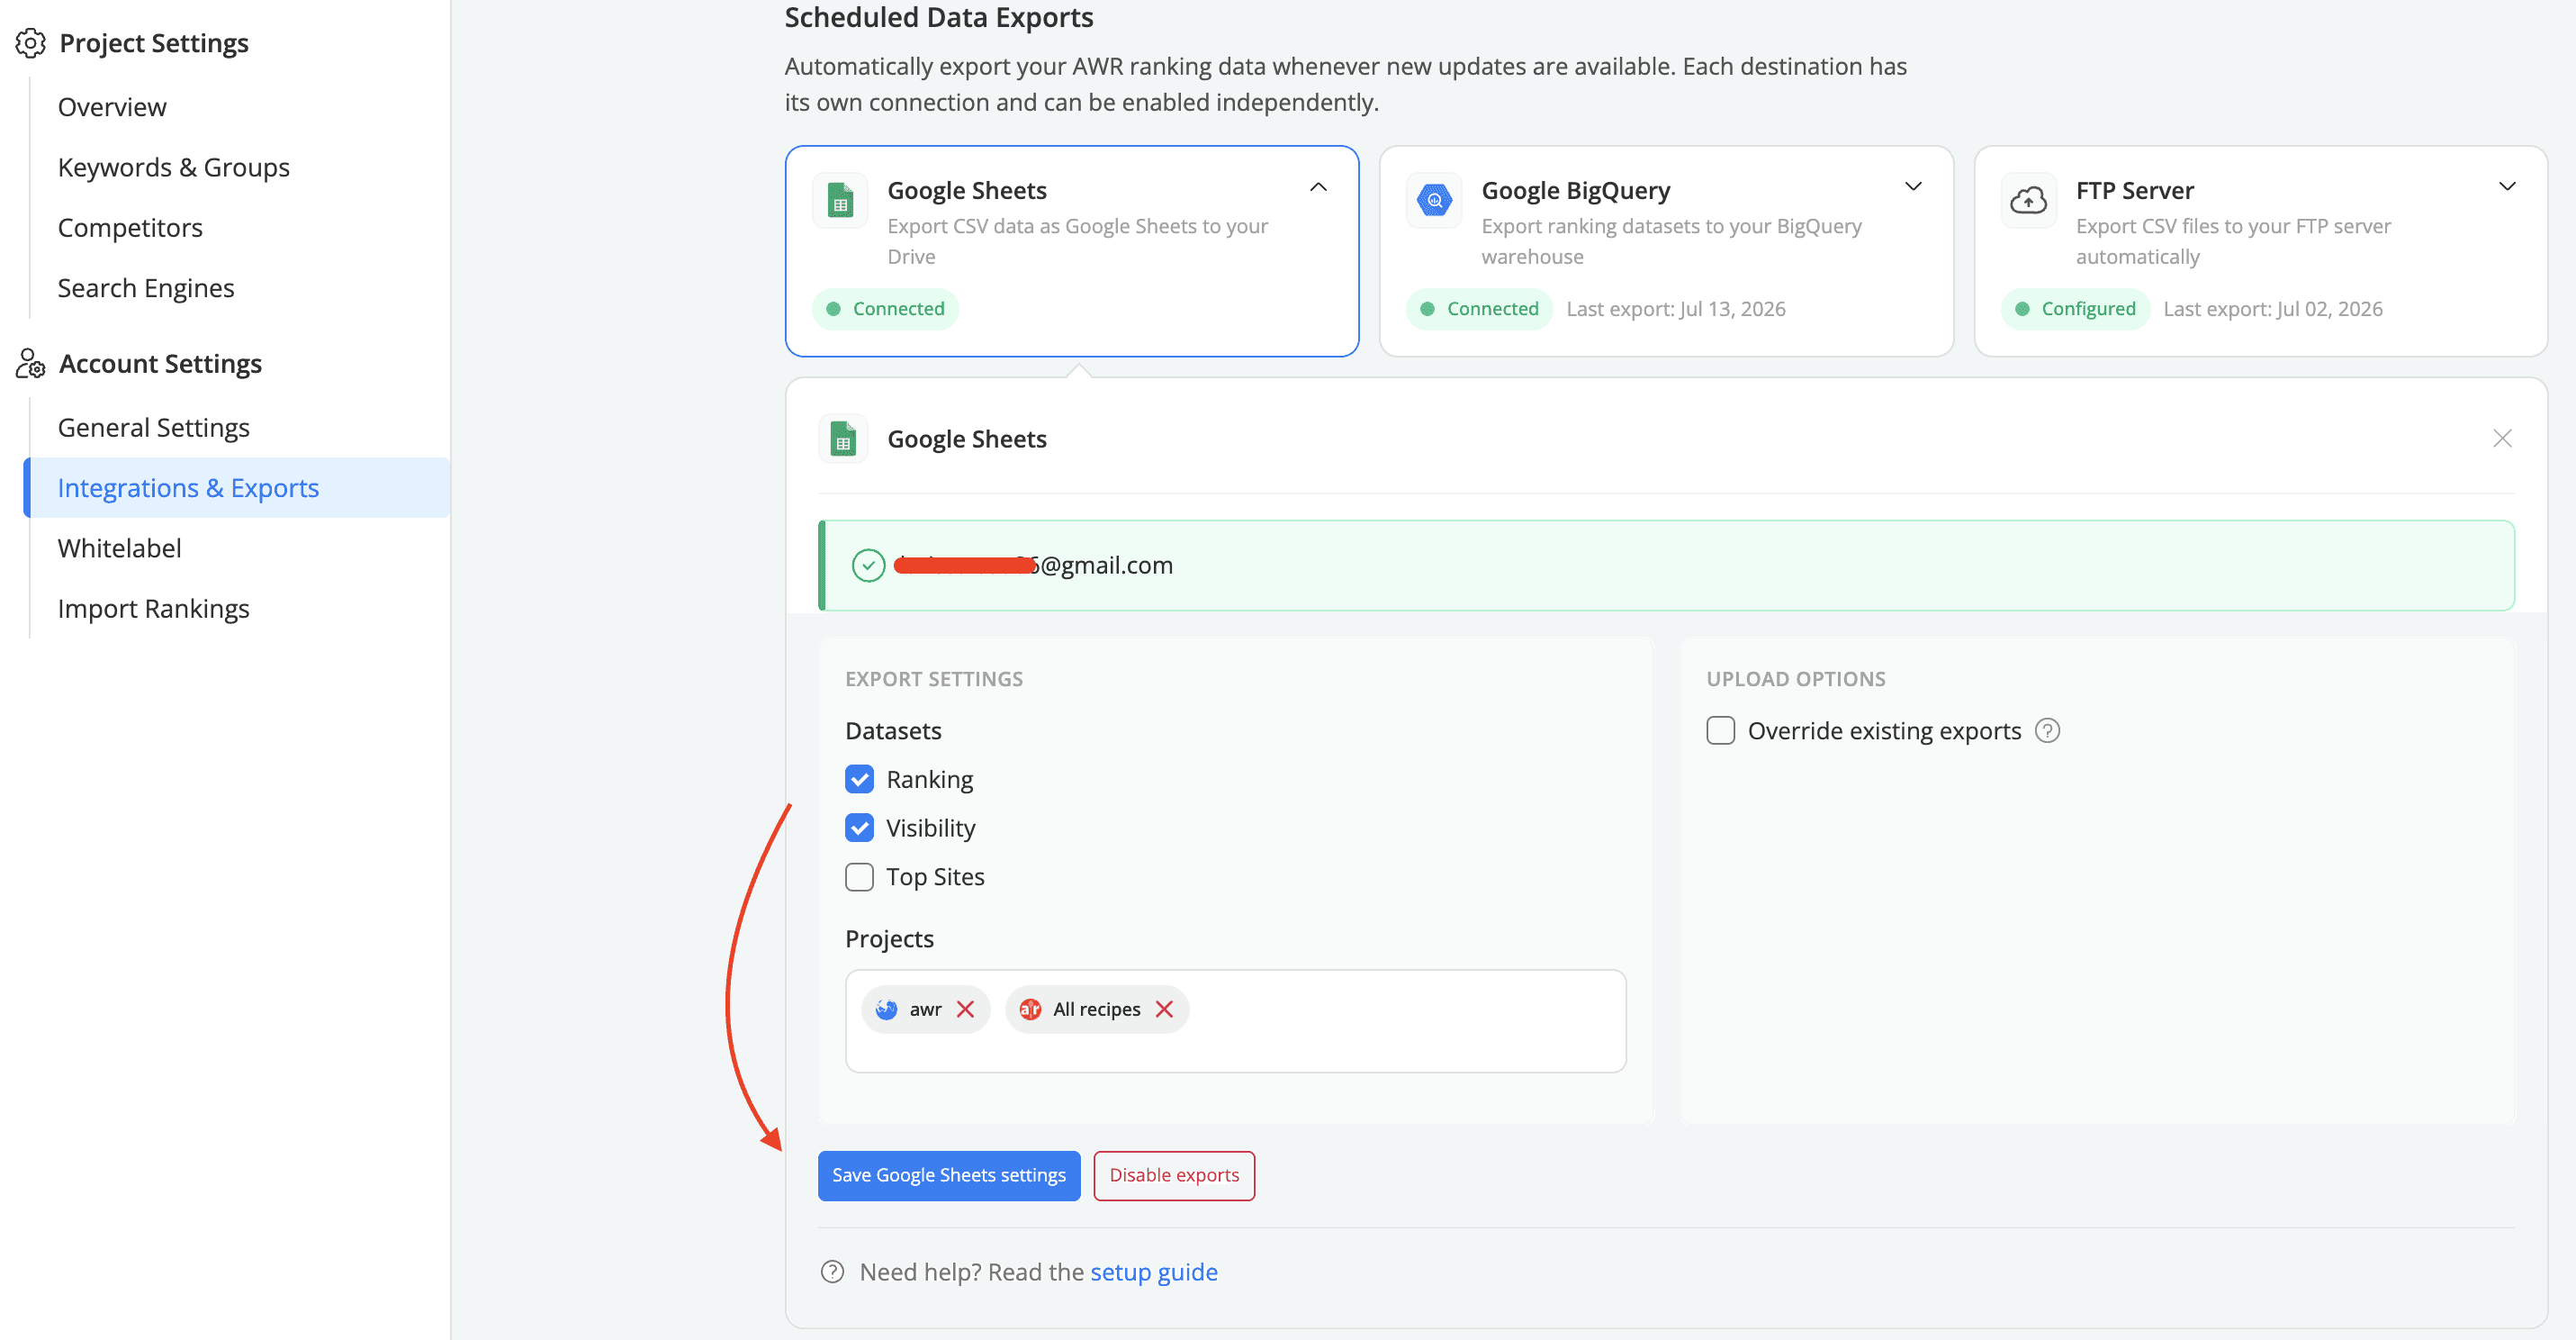
Task: Click the Scheduled Data Exports heading
Action: click(x=938, y=17)
